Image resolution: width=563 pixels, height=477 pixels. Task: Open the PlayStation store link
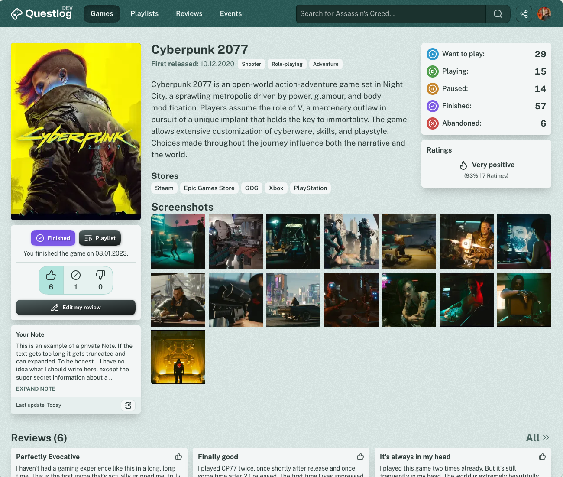[311, 188]
